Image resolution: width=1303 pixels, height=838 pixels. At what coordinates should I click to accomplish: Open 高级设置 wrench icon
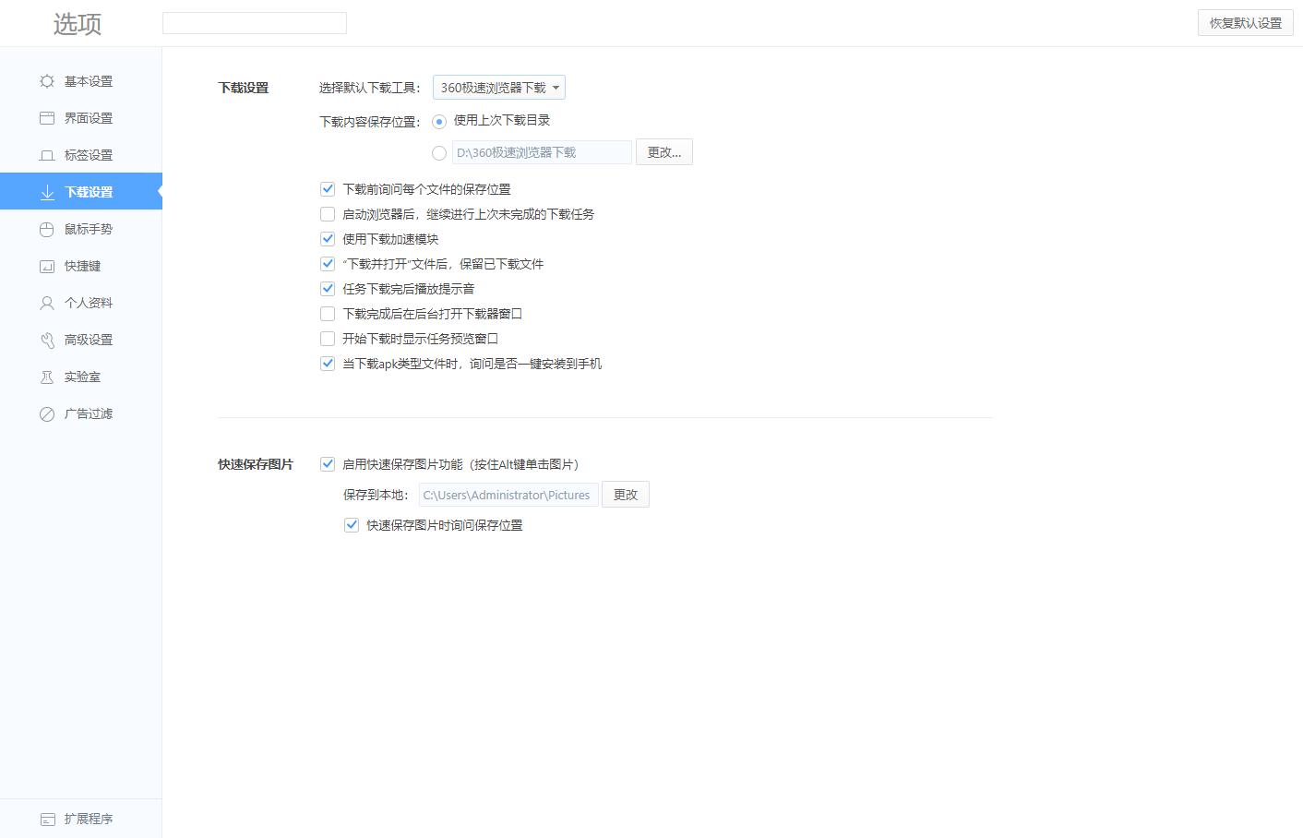47,340
